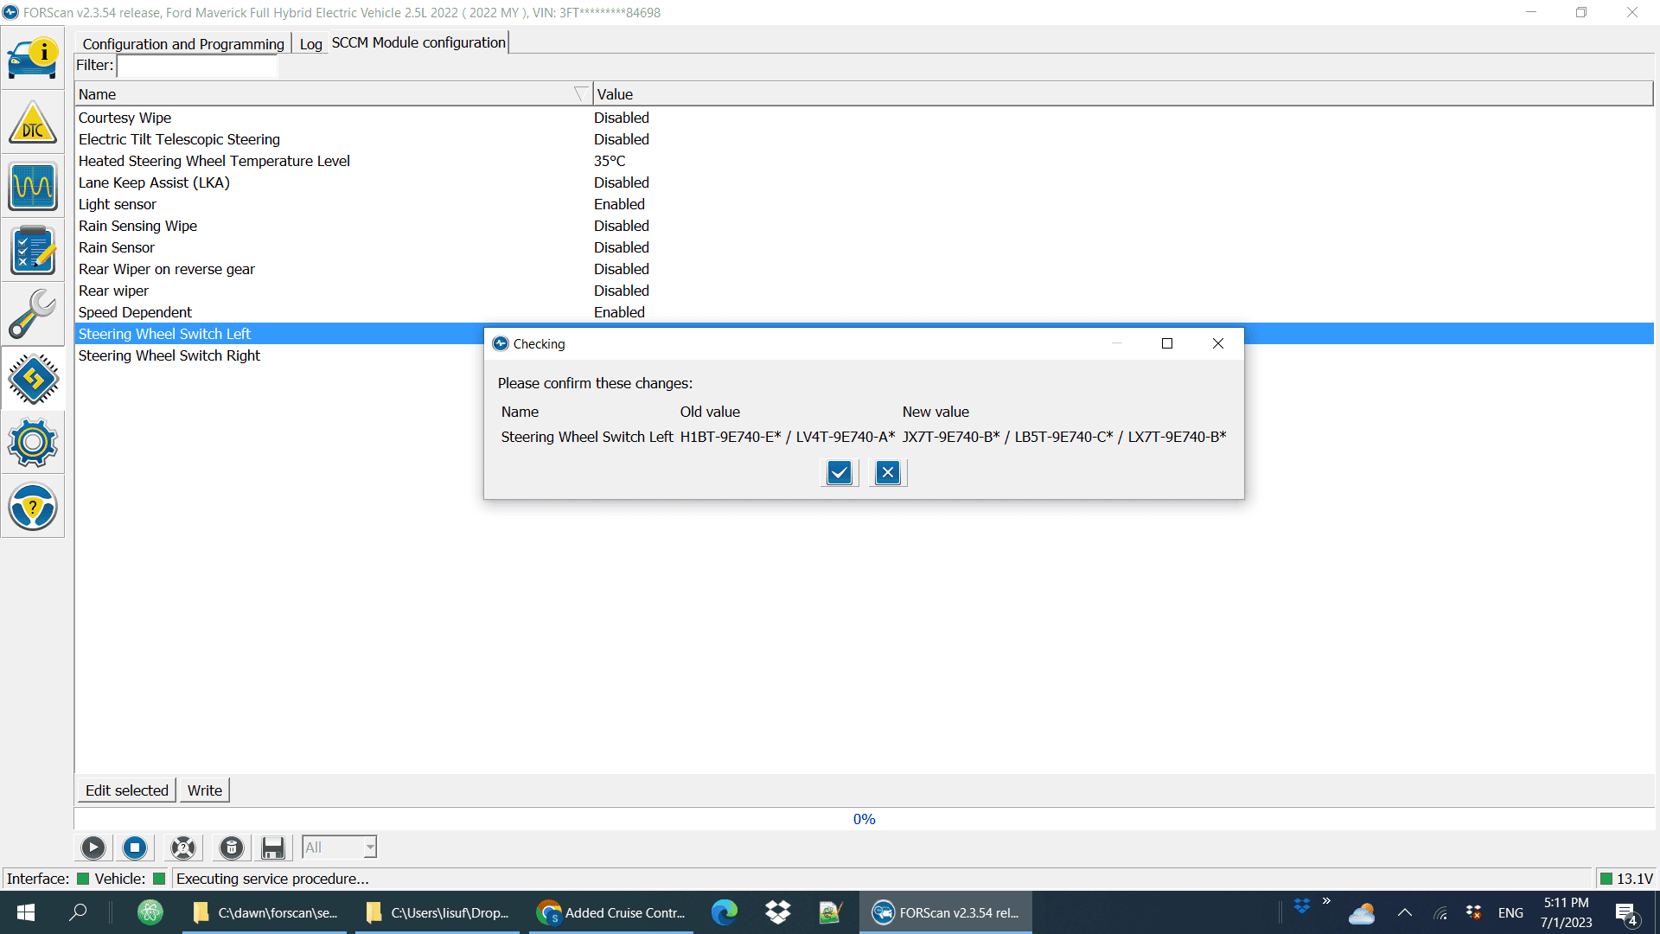Open the Added Cruise Contr... Chrome window
The height and width of the screenshot is (934, 1660).
[611, 912]
